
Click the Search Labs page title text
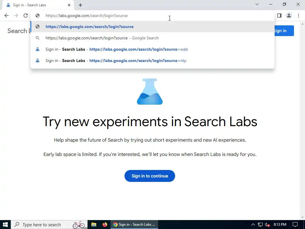tap(19, 31)
